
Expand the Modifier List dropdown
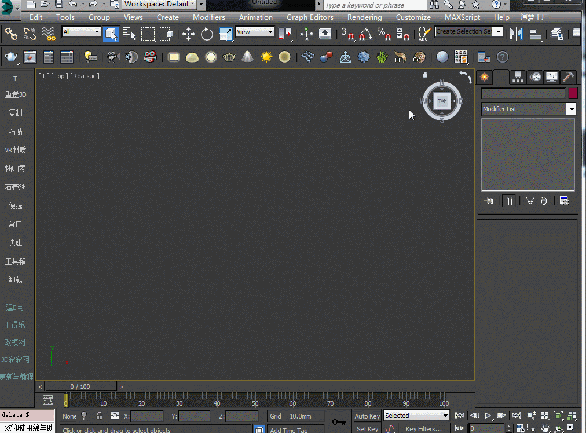571,109
